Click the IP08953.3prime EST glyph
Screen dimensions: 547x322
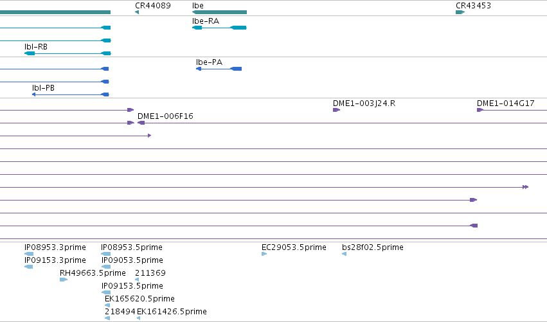click(x=29, y=254)
